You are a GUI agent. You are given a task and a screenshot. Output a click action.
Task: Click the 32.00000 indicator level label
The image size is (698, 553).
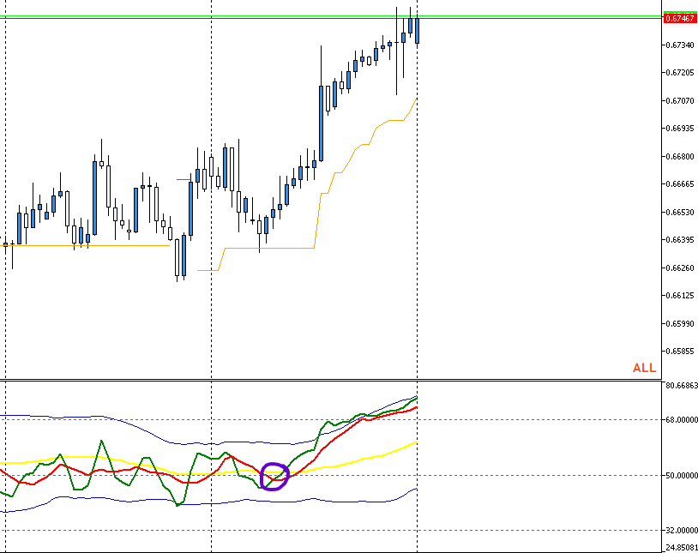(682, 531)
